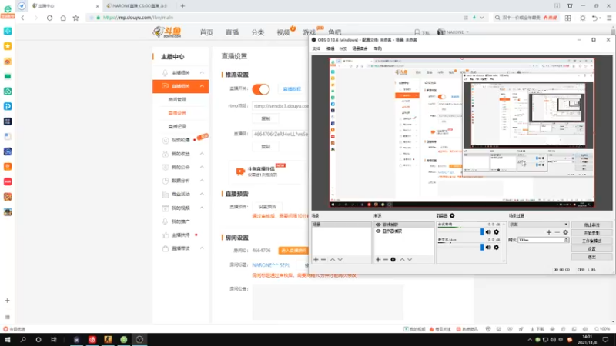Open OBS 设置 button

591,248
